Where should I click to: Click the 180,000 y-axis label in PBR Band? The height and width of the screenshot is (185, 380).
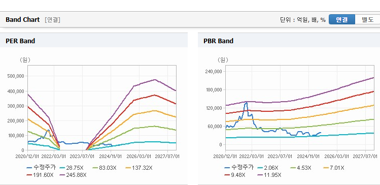pyautogui.click(x=214, y=90)
